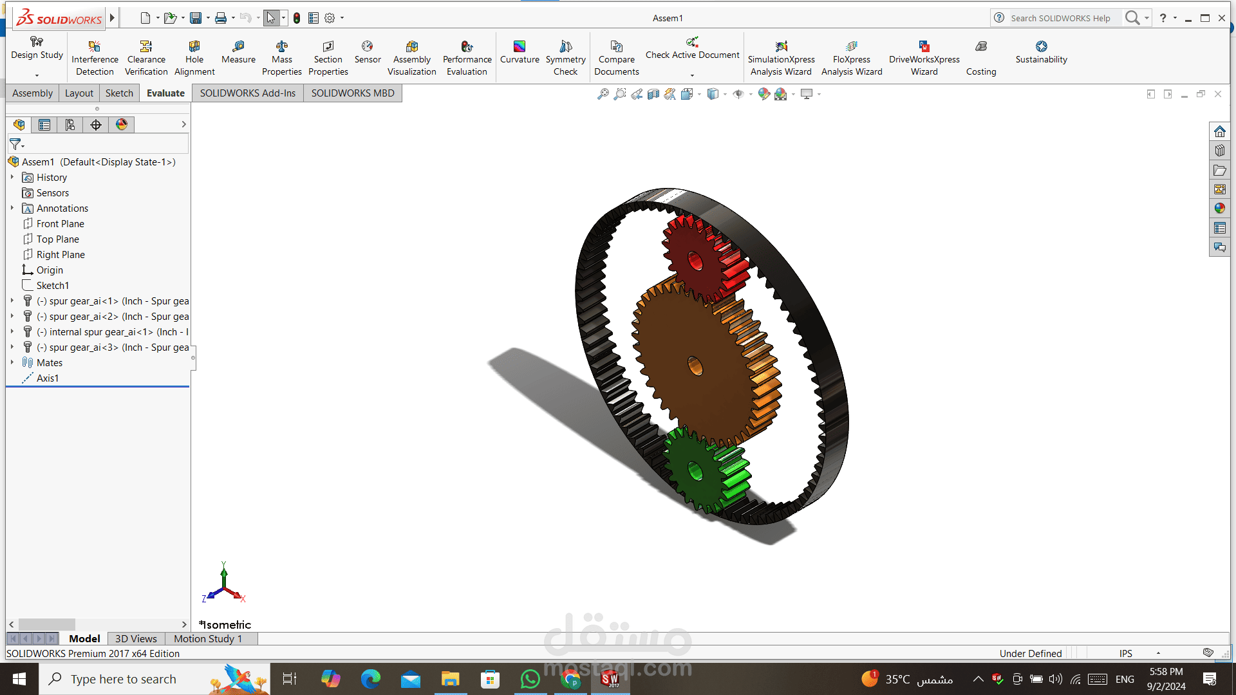1236x695 pixels.
Task: Open WhatsApp from the taskbar
Action: pos(530,679)
